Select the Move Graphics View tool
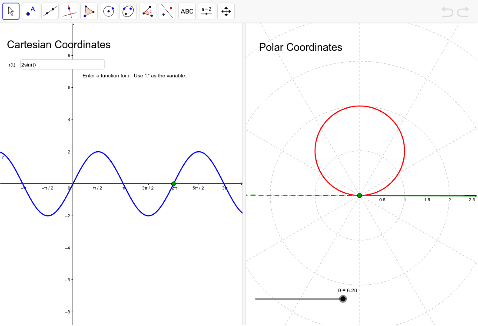Image resolution: width=478 pixels, height=326 pixels. click(x=226, y=11)
